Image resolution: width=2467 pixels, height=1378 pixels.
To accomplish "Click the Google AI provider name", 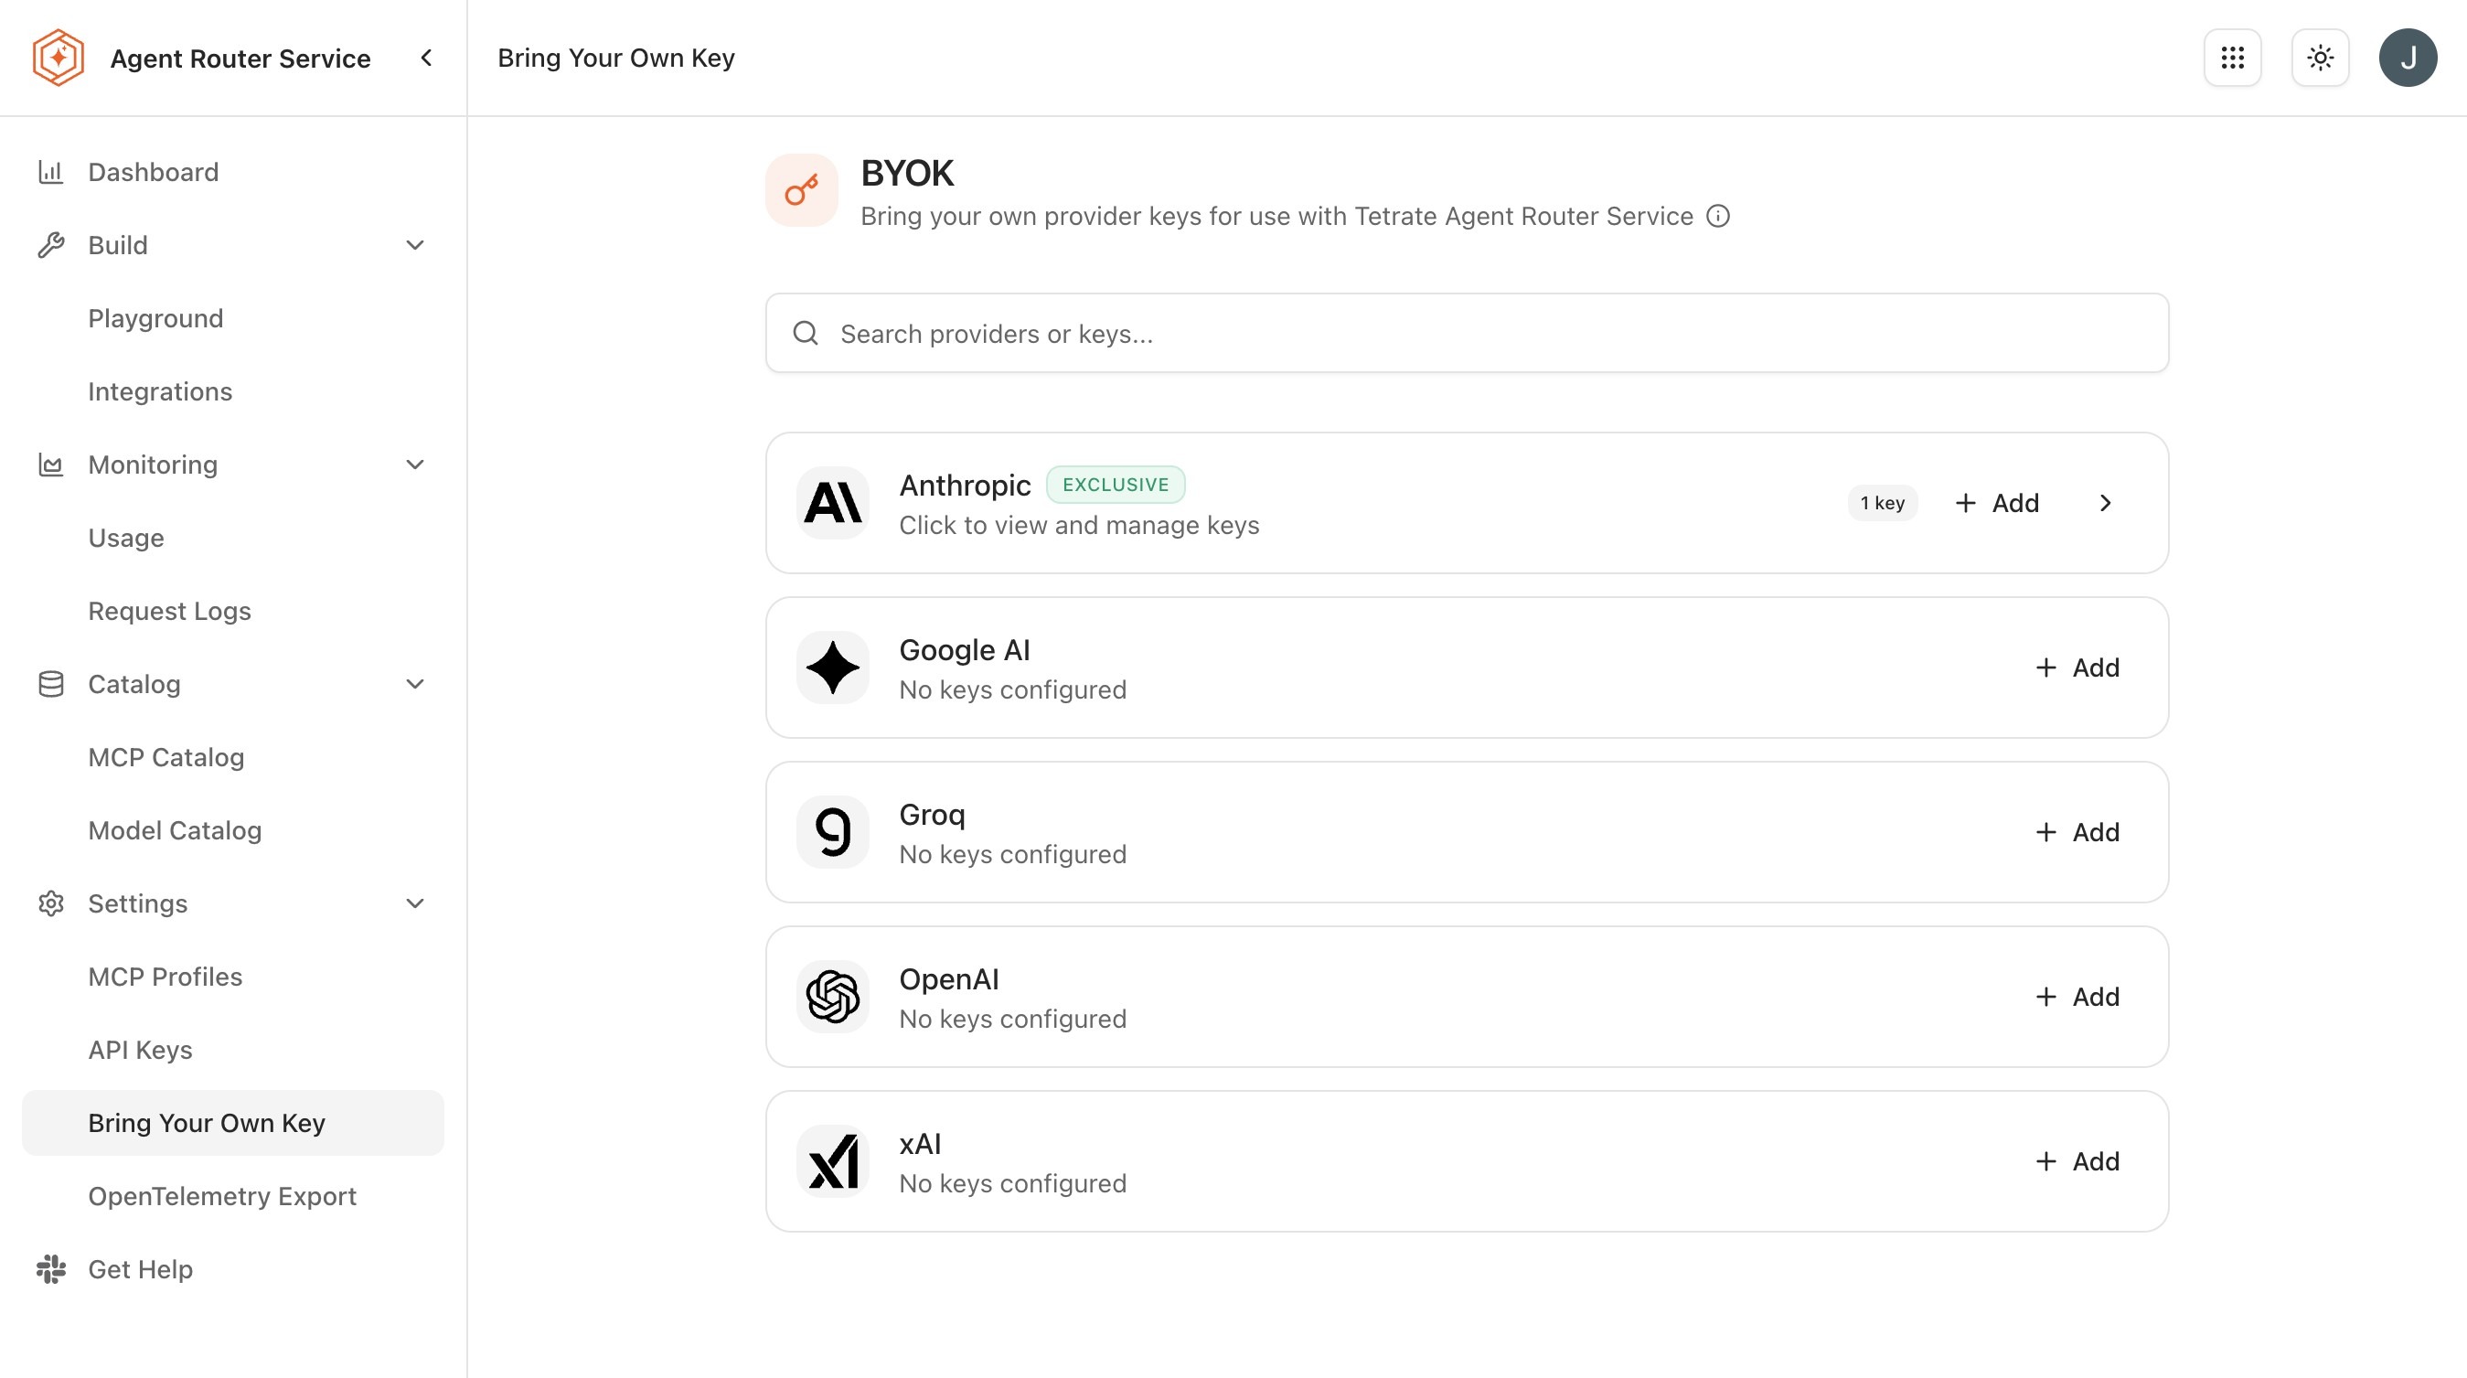I will tap(965, 650).
